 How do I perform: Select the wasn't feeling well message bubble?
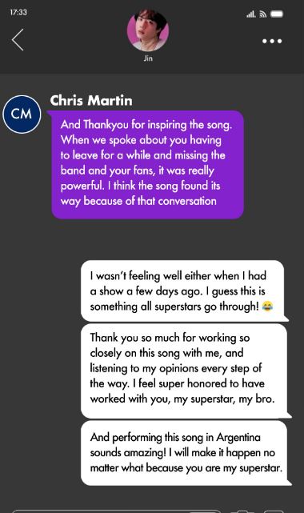[x=183, y=291]
